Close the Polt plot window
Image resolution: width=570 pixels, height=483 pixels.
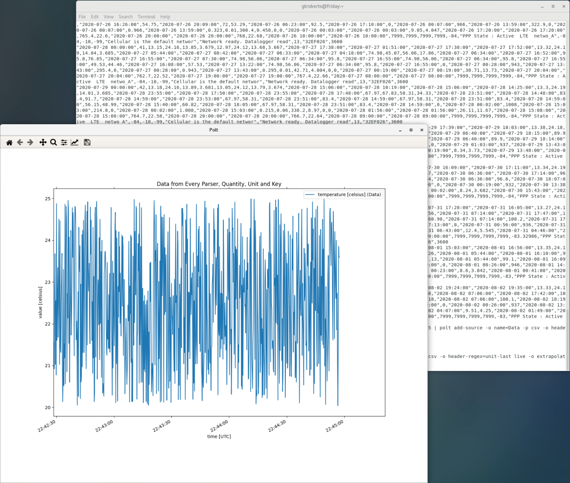[422, 130]
